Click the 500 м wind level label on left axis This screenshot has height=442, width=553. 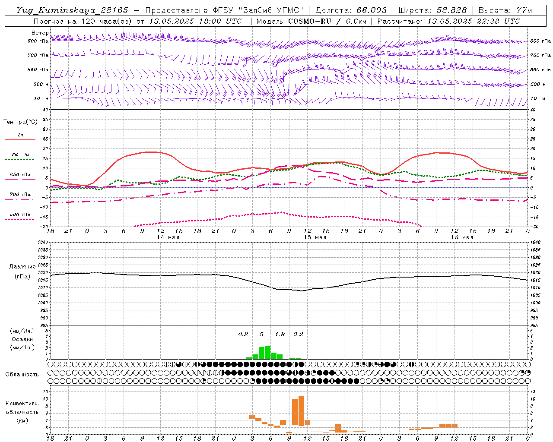point(41,84)
